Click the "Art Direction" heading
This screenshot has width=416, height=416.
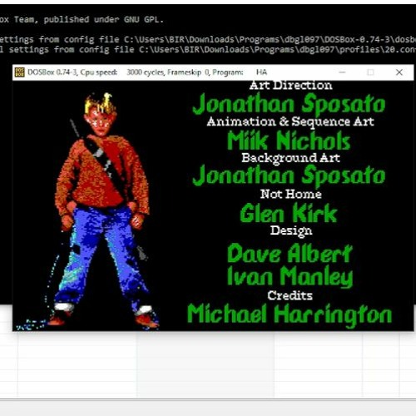(x=290, y=85)
